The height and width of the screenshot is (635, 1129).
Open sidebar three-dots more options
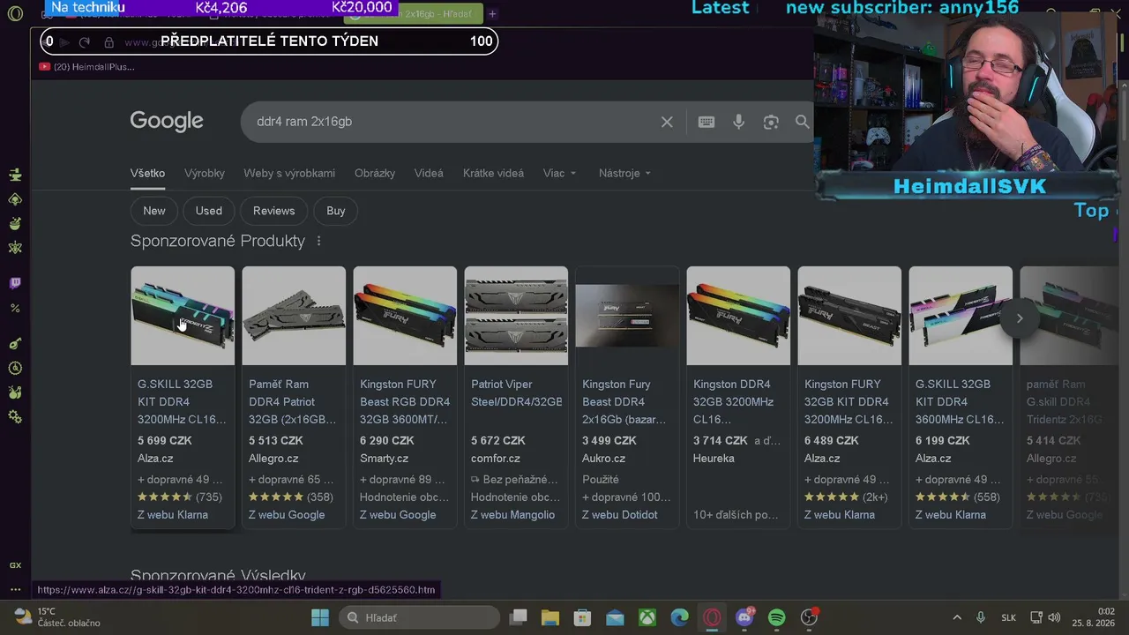pos(15,589)
